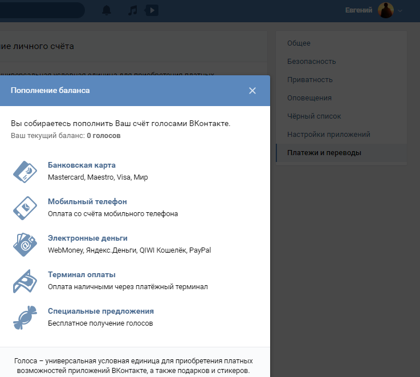
Task: Select Электронные деньги option
Action: 88,238
